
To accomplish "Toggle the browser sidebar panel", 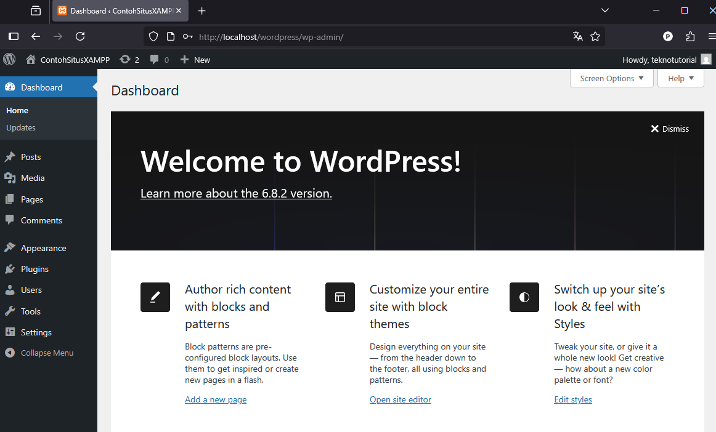I will click(14, 36).
